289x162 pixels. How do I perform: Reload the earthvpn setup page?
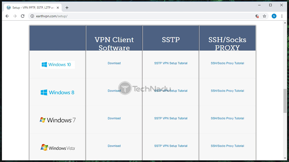(23, 16)
